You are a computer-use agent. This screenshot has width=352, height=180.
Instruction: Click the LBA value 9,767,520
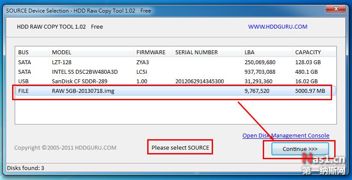coord(257,91)
